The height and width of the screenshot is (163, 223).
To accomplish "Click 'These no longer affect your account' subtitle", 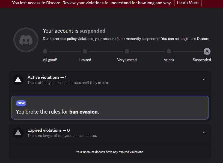I will click(63, 136).
